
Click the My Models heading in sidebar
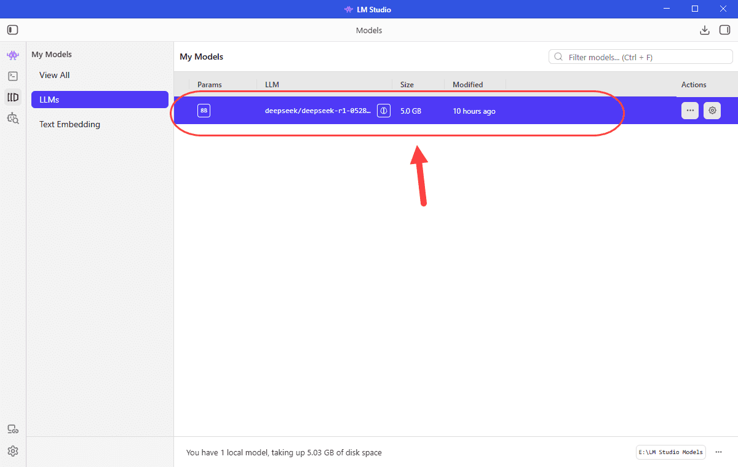coord(52,54)
